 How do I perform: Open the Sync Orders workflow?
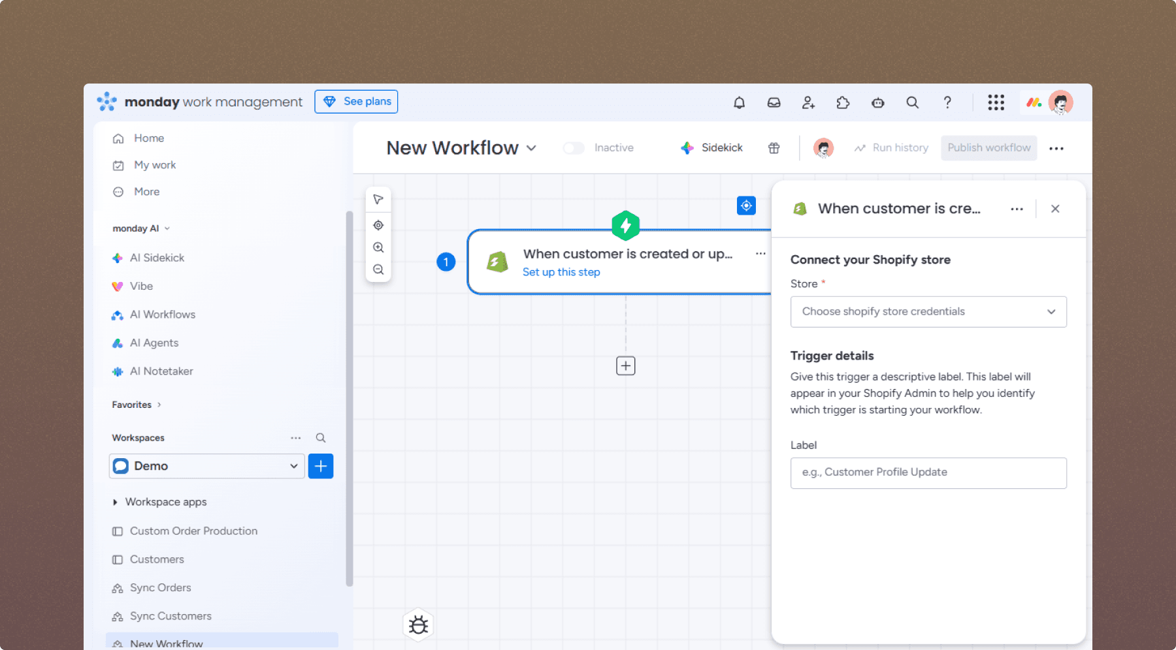pyautogui.click(x=161, y=588)
